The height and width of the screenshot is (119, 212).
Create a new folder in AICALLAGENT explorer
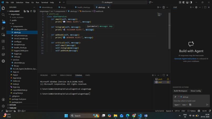tap(28, 11)
